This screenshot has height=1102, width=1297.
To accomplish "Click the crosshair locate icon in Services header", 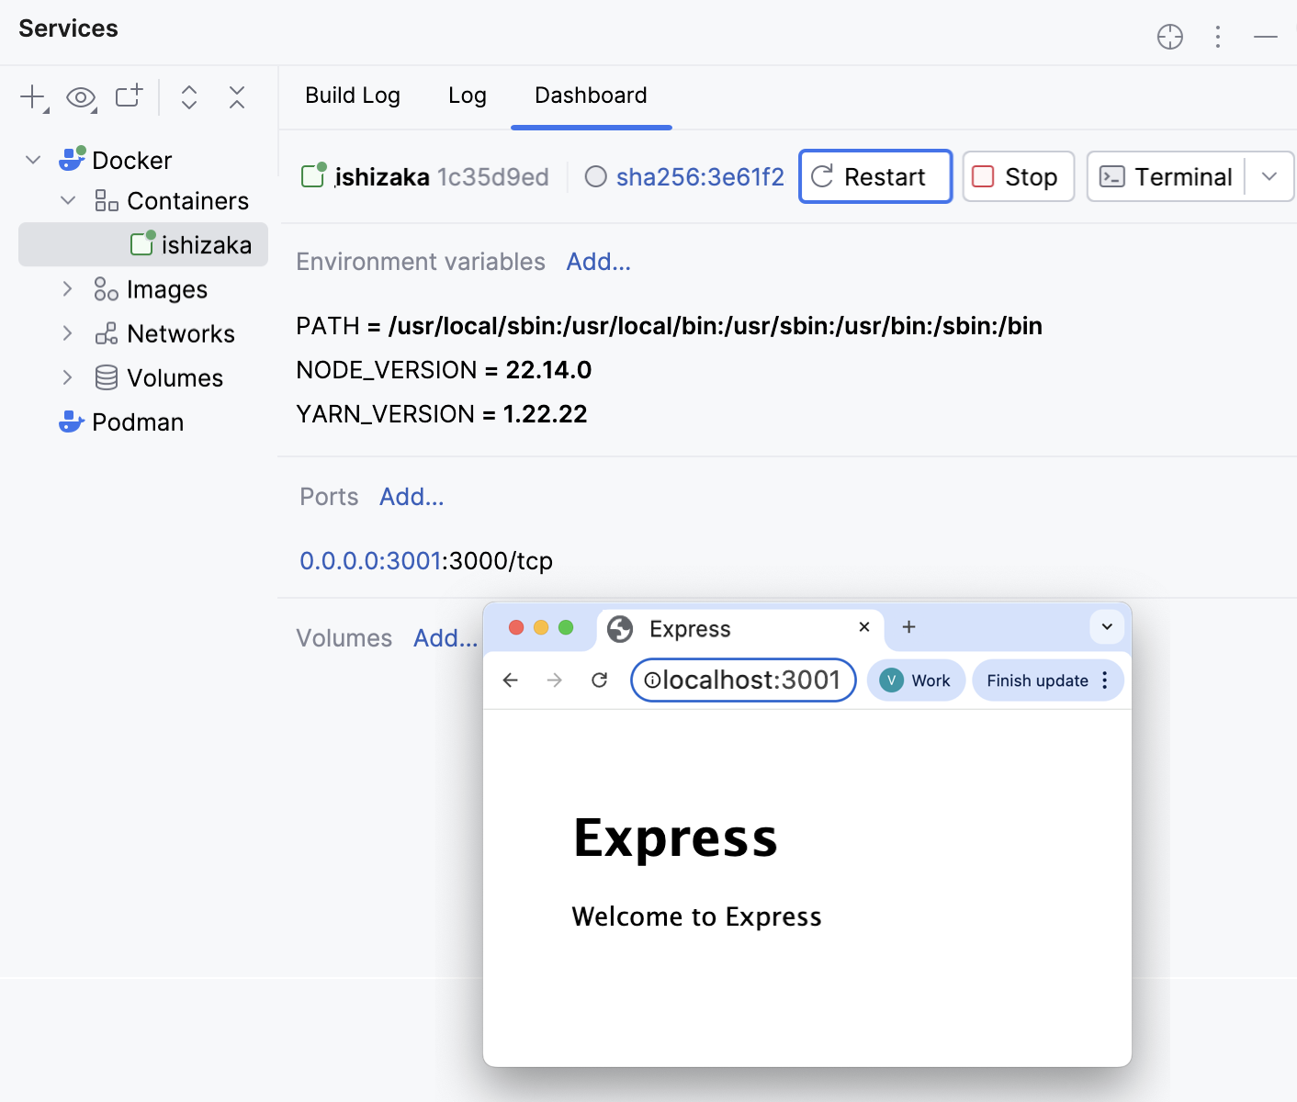I will [1169, 37].
